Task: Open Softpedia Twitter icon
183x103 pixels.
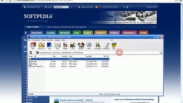Action: click(125, 7)
